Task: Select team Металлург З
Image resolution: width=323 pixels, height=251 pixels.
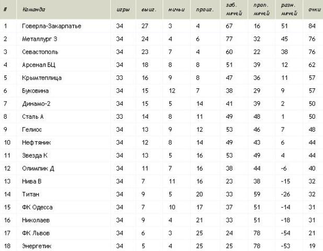Action: [x=40, y=39]
